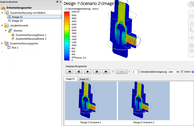This screenshot has height=126, width=194.
Task: Click the Design 1\Scenario 2\Image 01 title
Action: pyautogui.click(x=91, y=3)
